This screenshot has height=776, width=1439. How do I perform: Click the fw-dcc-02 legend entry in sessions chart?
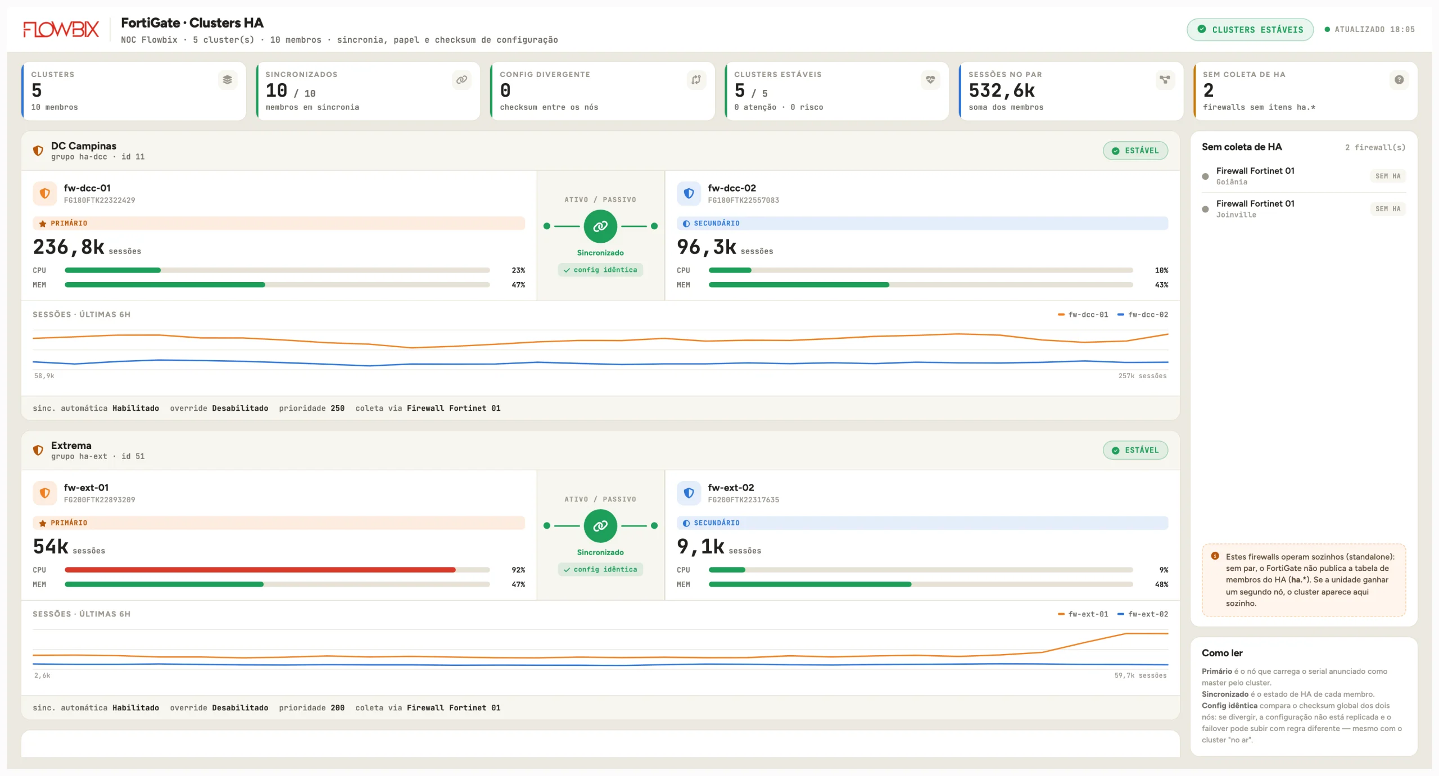click(x=1143, y=315)
